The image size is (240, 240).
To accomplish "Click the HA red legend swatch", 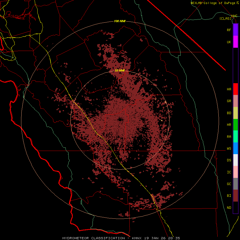I will point(235,89).
